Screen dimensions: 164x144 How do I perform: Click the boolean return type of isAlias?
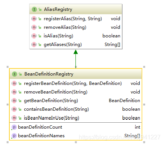[x=111, y=36]
